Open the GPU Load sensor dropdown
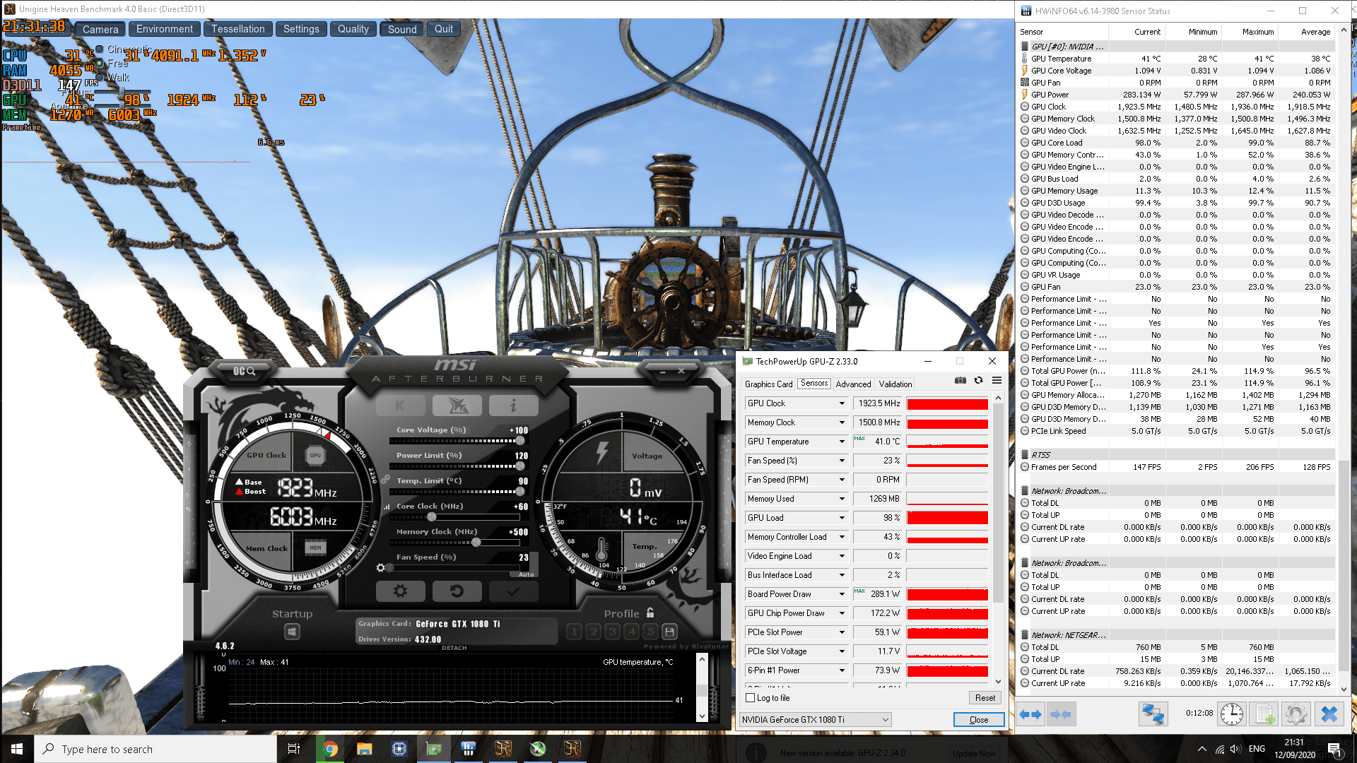Image resolution: width=1357 pixels, height=763 pixels. tap(842, 518)
